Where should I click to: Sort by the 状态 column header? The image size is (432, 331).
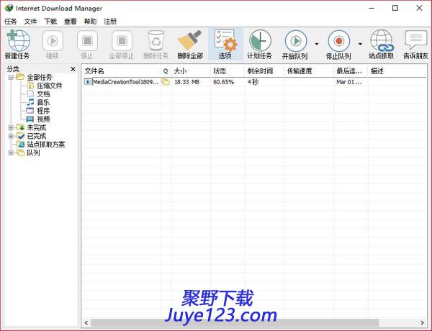(x=228, y=71)
